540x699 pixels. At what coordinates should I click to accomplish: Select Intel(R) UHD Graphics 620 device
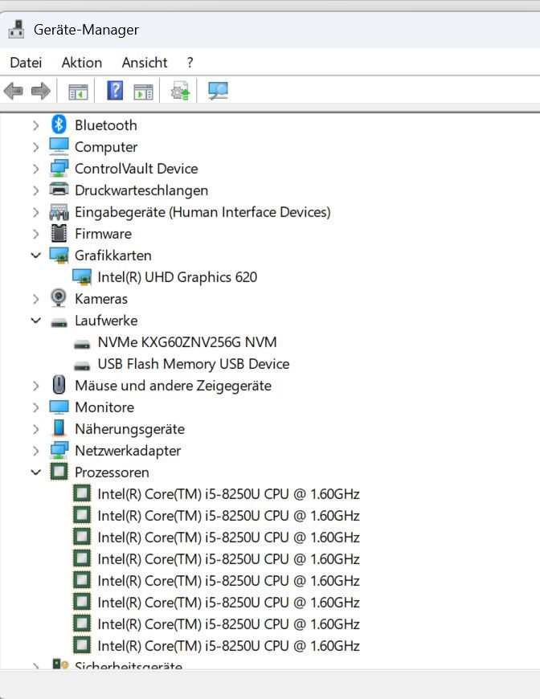[177, 276]
